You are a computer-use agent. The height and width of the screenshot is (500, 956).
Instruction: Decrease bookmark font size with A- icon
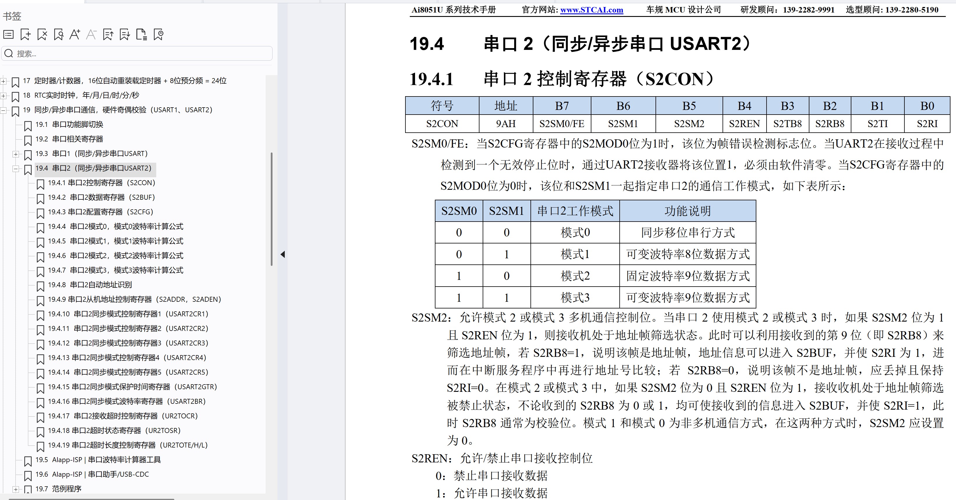coord(91,34)
